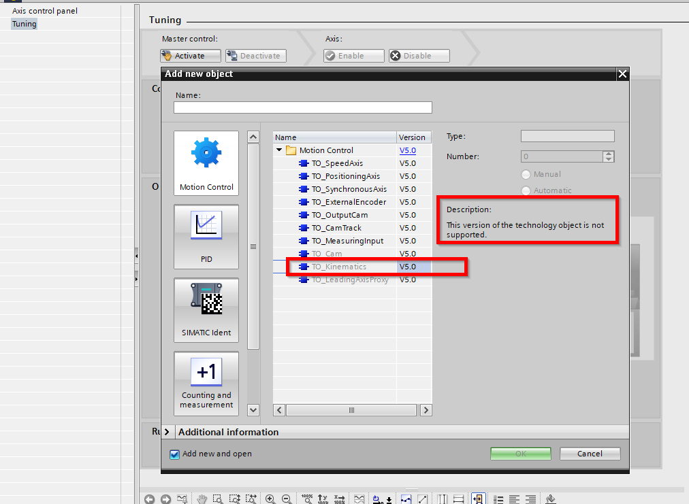The width and height of the screenshot is (689, 504).
Task: Click the curve lanes display icon
Action: [359, 499]
